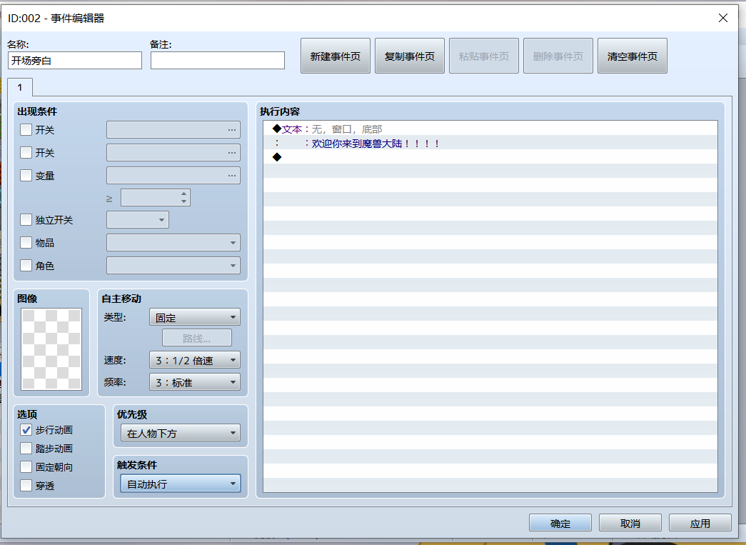Image resolution: width=746 pixels, height=545 pixels.
Task: Open the 频率 dropdown showing 标准
Action: pyautogui.click(x=195, y=381)
